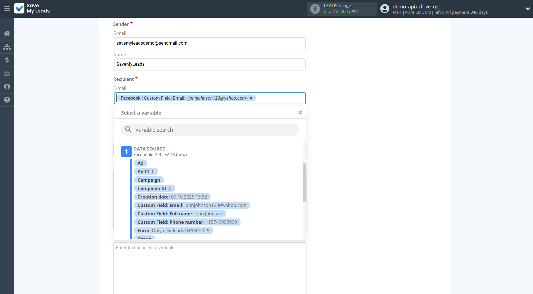The image size is (533, 294).
Task: Open the connections sitemap icon
Action: point(7,47)
